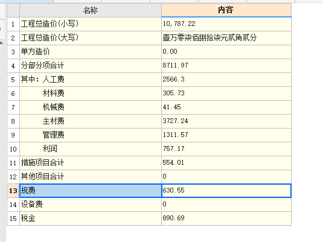The height and width of the screenshot is (242, 323).
Task: Click the 0.00 value for 单方造价
Action: (226, 52)
